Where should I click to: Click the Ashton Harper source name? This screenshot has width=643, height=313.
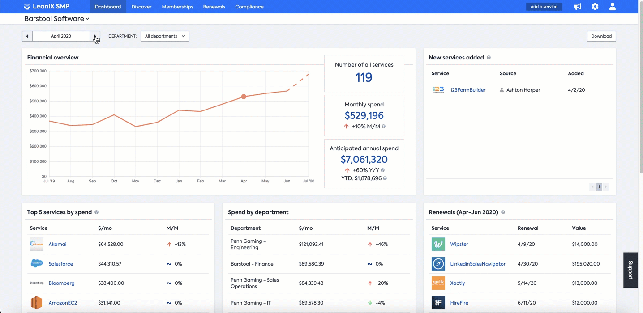pyautogui.click(x=523, y=90)
